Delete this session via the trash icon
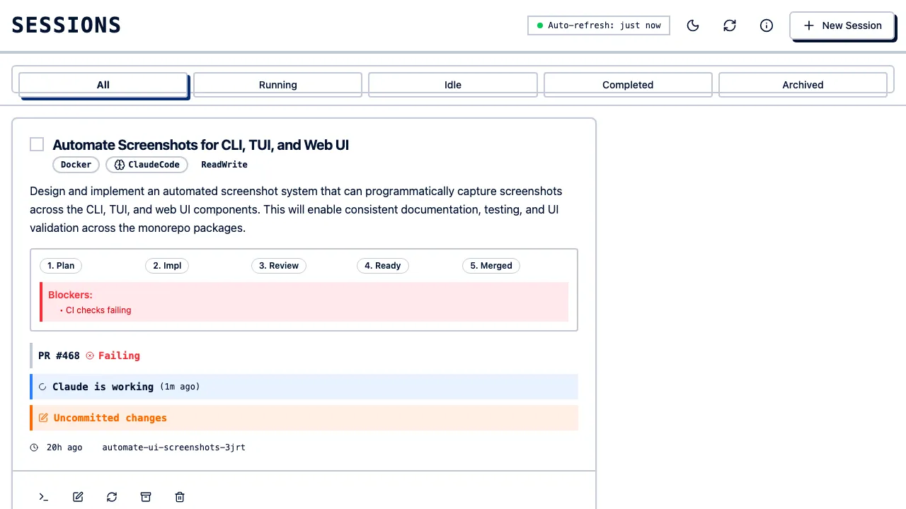 tap(180, 497)
